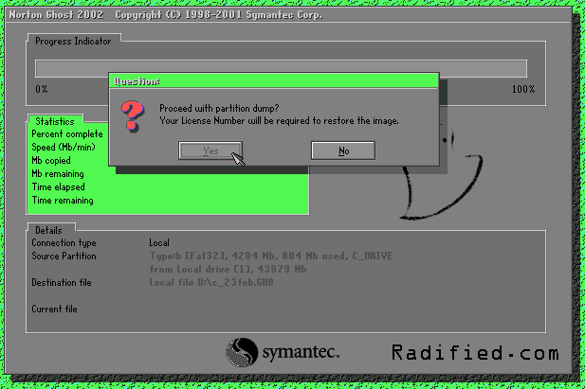Click the Local connection value
Screen dimensions: 585x389
pos(159,243)
